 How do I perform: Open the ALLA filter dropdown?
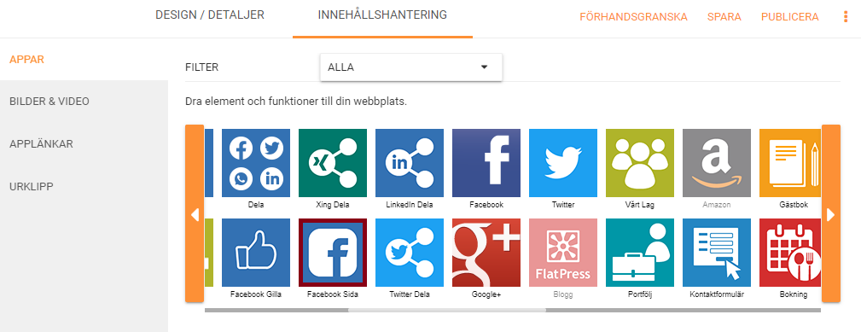[x=410, y=67]
